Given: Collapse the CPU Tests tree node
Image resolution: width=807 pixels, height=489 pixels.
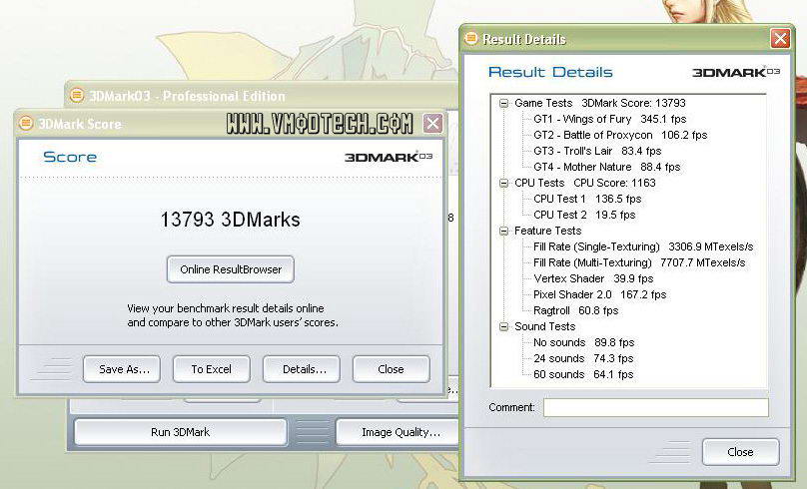Looking at the screenshot, I should click(503, 183).
